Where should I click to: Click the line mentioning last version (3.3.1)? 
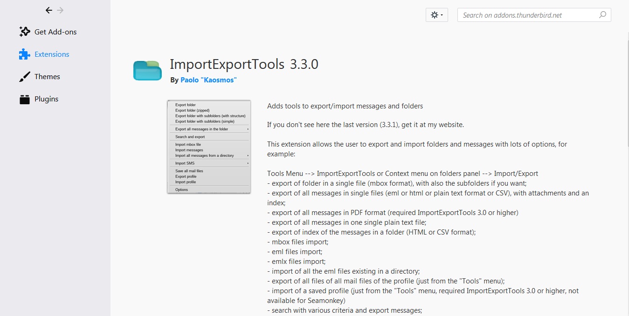[366, 125]
